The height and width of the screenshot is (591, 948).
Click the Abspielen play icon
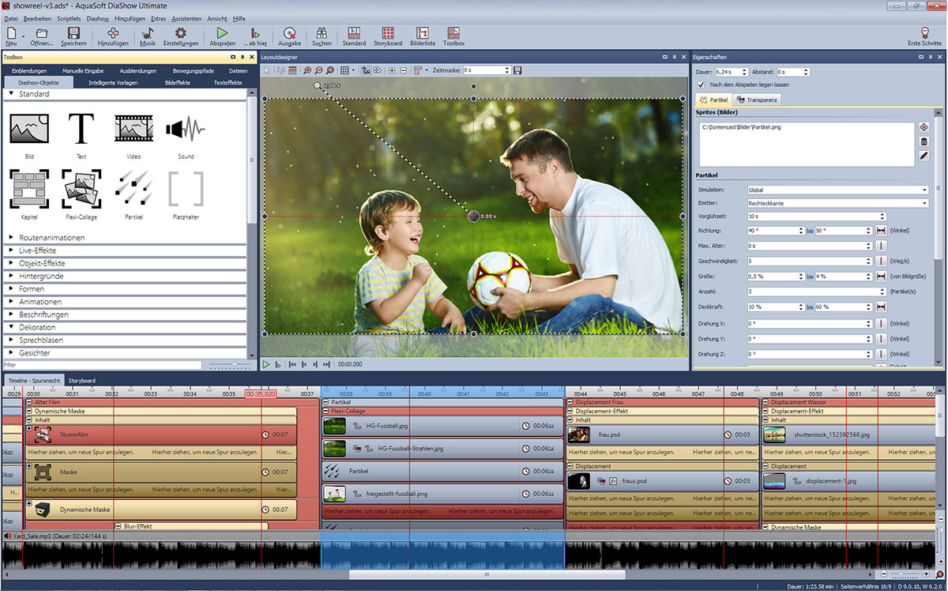[222, 34]
